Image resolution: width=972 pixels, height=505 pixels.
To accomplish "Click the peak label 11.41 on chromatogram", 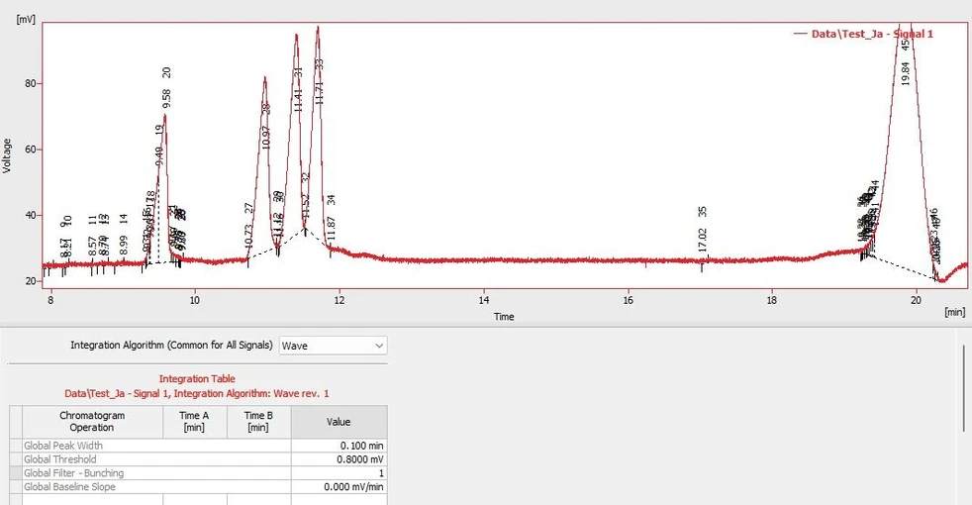I will 298,100.
